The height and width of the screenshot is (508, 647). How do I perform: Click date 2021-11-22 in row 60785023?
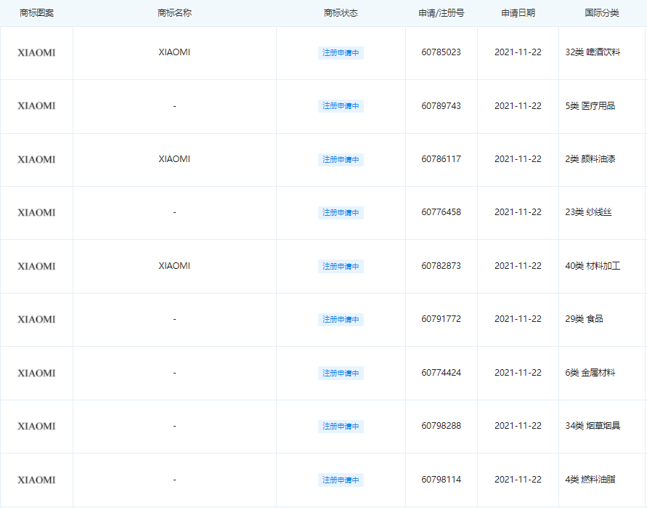(x=518, y=52)
